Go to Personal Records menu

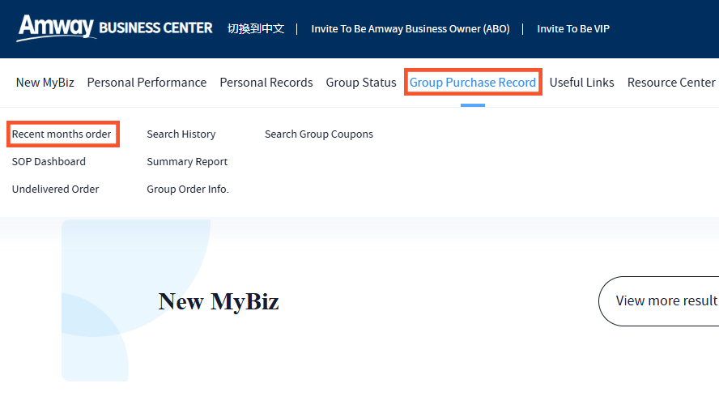pyautogui.click(x=266, y=83)
